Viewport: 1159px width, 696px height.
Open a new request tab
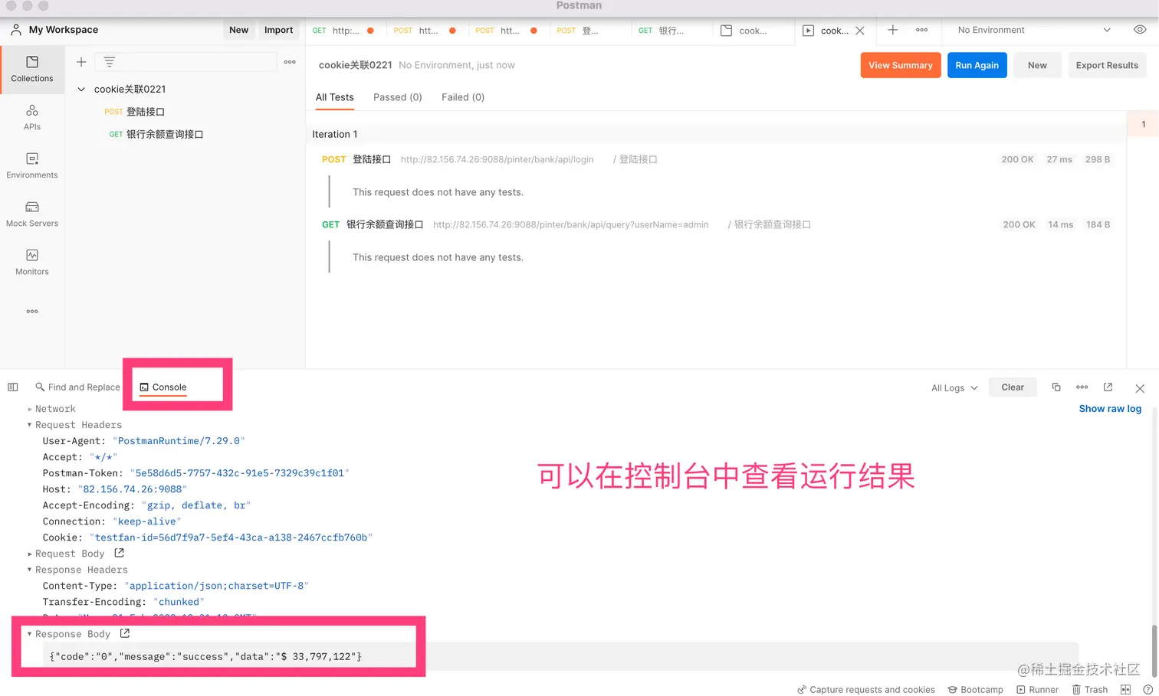click(x=893, y=30)
